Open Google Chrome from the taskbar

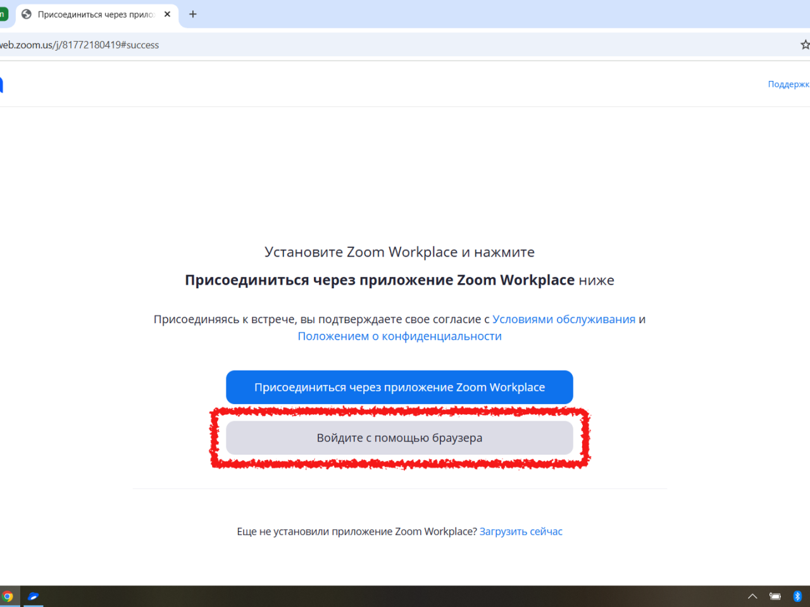coord(8,596)
